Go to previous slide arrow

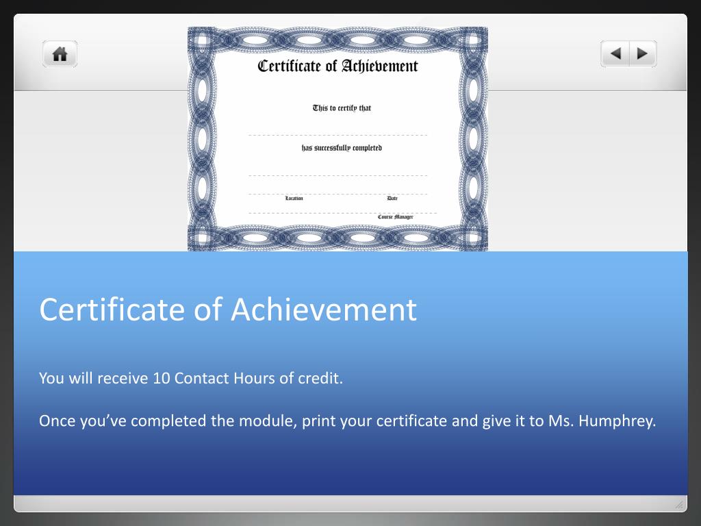pos(615,53)
